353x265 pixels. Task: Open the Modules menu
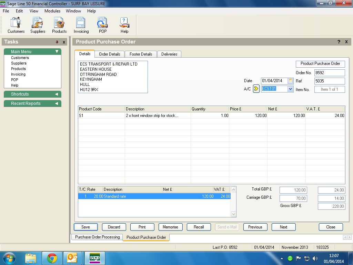[52, 11]
